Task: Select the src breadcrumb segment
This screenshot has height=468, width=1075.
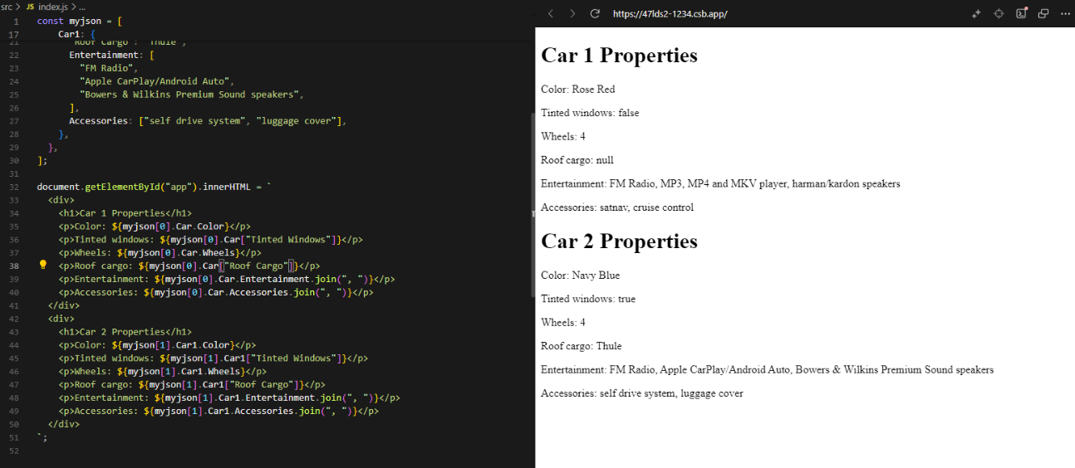Action: tap(7, 6)
